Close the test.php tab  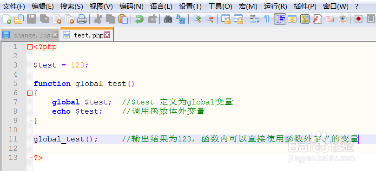pyautogui.click(x=107, y=35)
